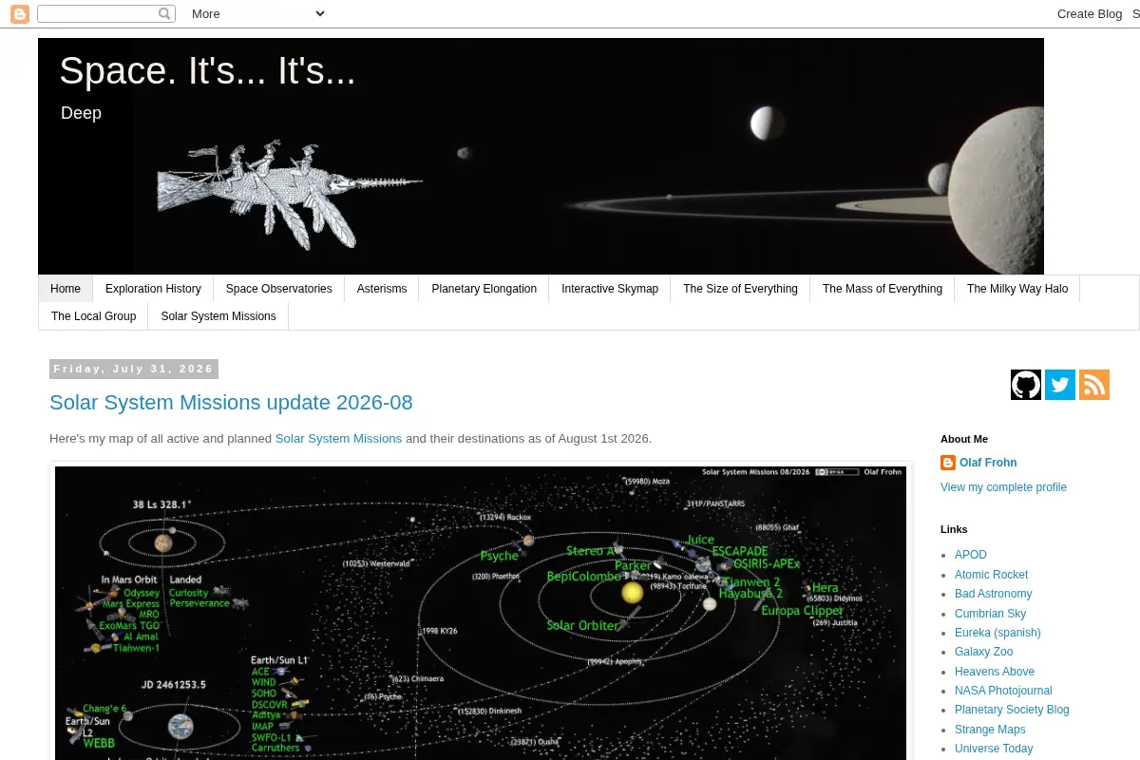Screen dimensions: 1140x760
Task: Open The Local Group tab
Action: (93, 316)
